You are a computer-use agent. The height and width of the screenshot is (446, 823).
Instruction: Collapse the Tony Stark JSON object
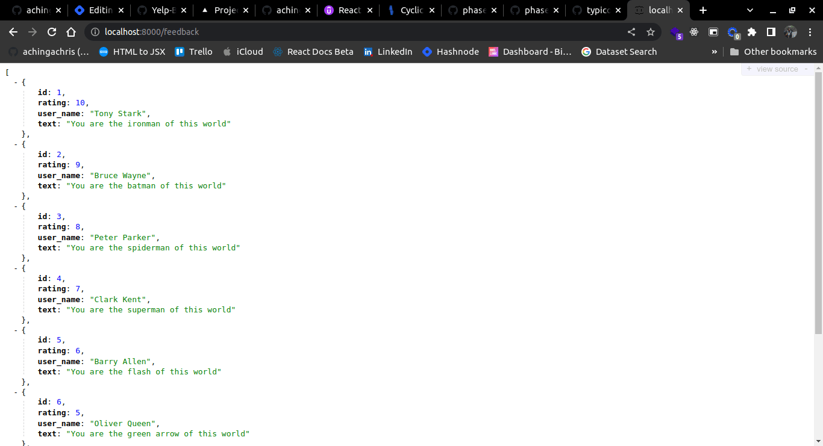pyautogui.click(x=16, y=82)
